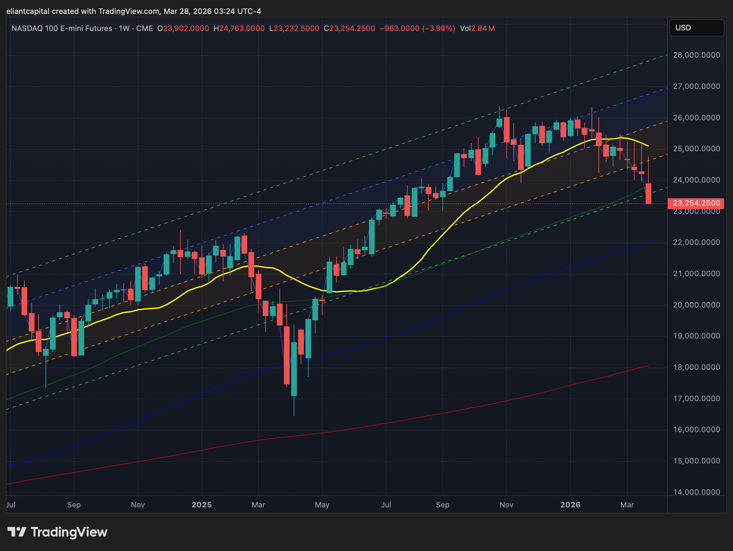This screenshot has width=733, height=551.
Task: Click the TradingView logo icon
Action: coord(17,532)
